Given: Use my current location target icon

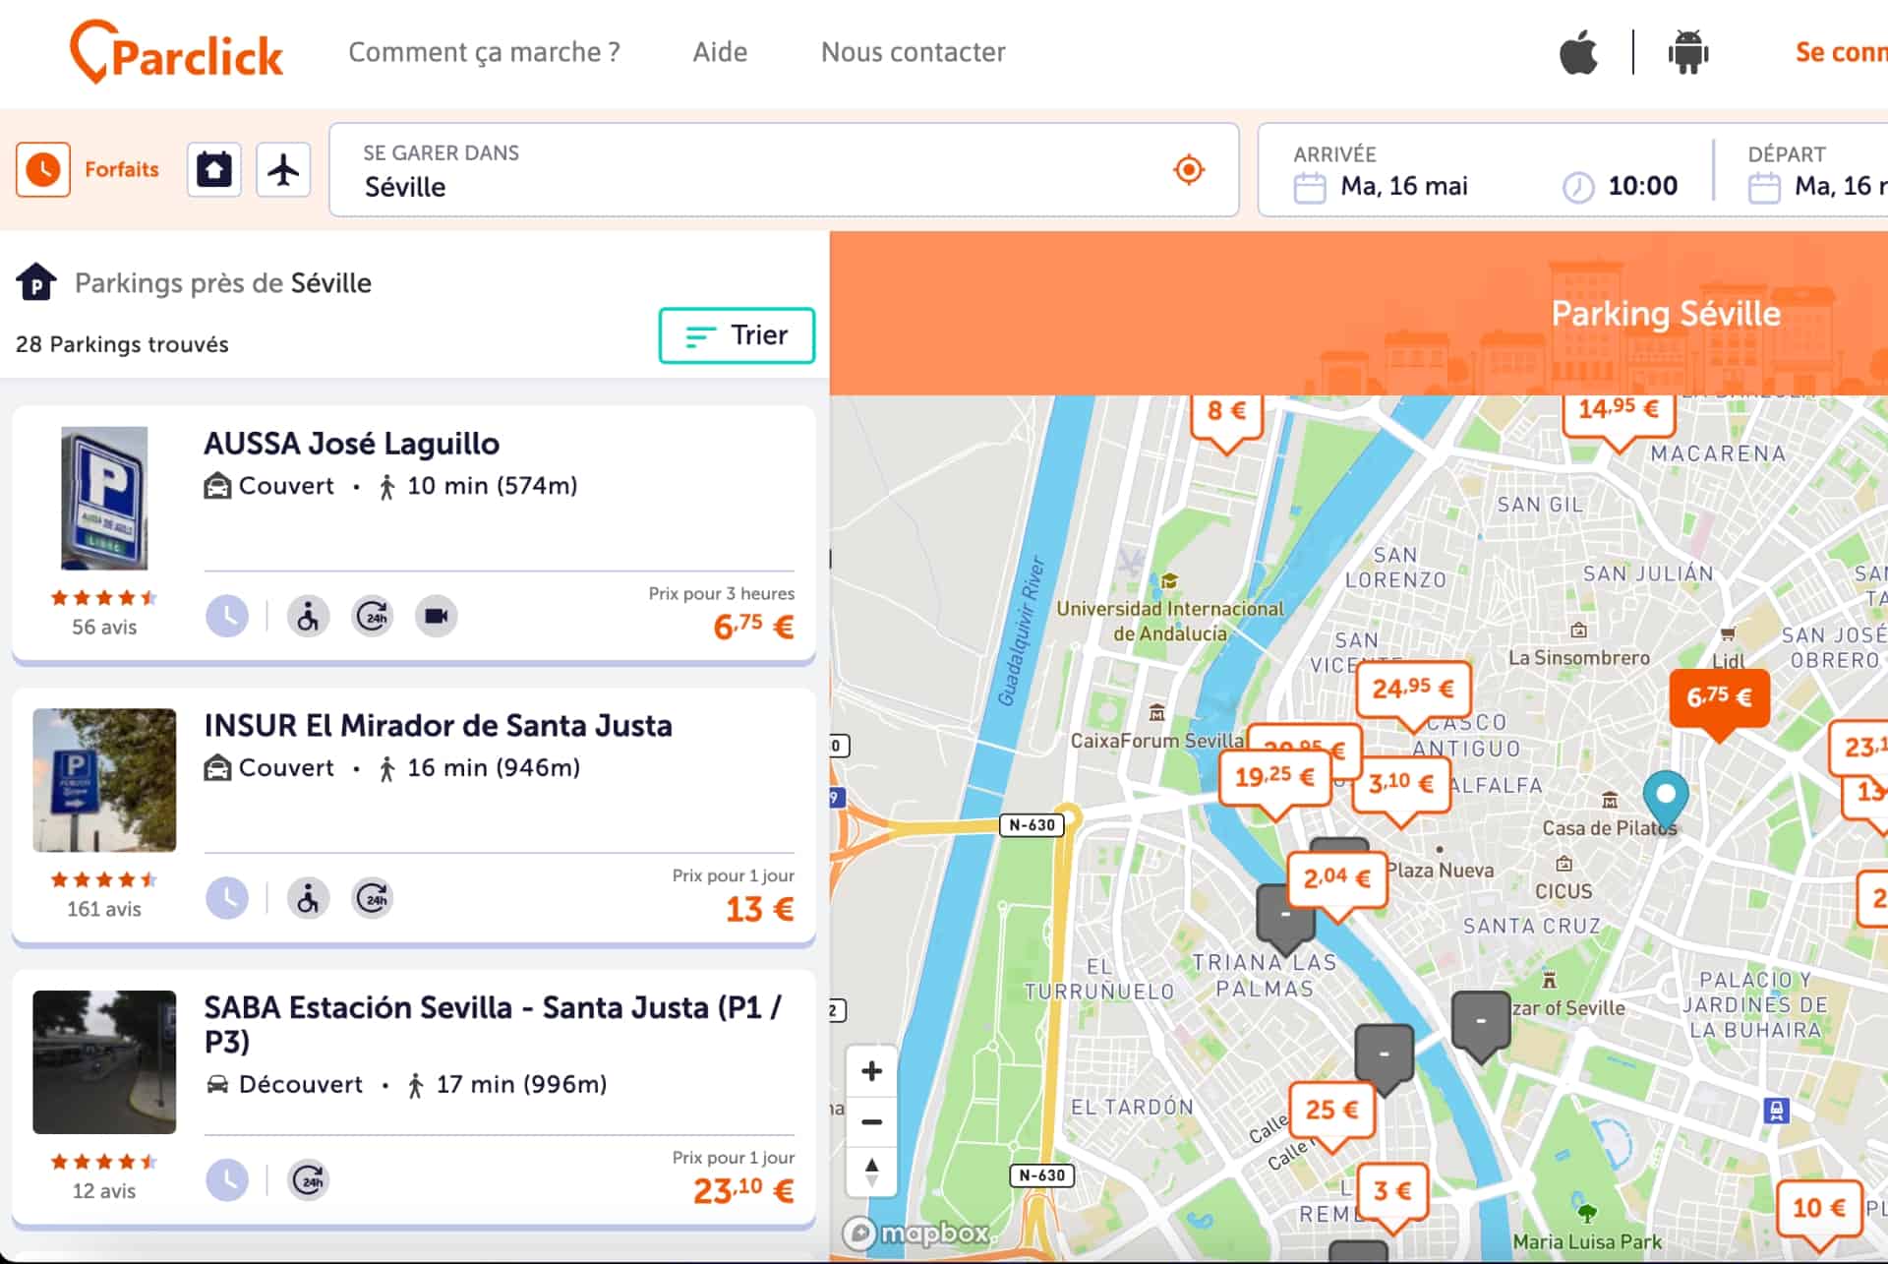Looking at the screenshot, I should [x=1189, y=169].
